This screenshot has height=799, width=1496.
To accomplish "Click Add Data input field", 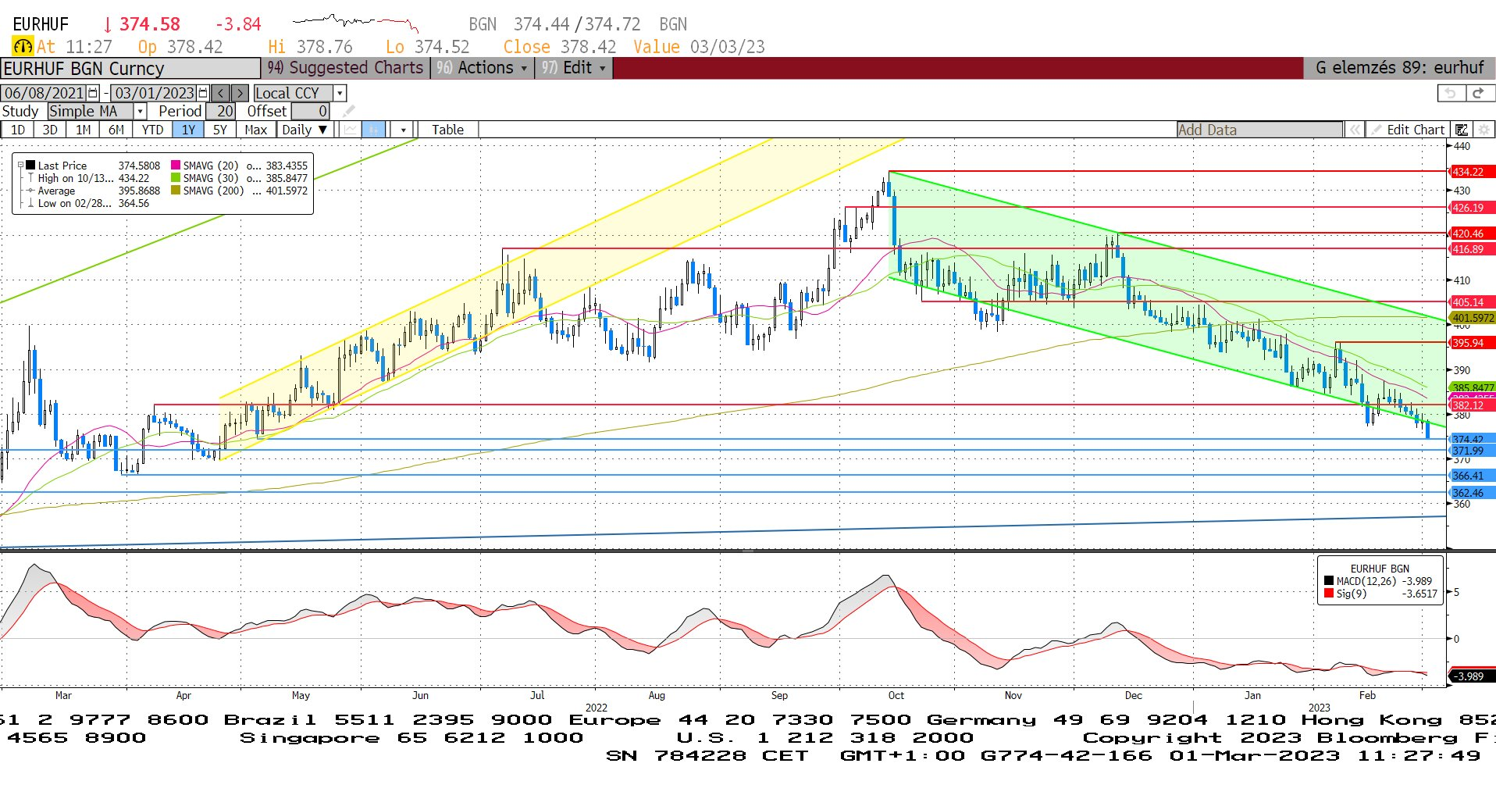I will click(1260, 130).
